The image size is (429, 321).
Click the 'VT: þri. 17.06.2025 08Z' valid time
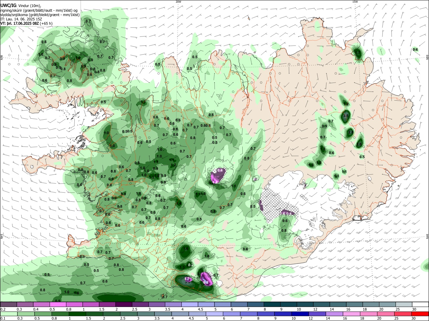click(20, 24)
